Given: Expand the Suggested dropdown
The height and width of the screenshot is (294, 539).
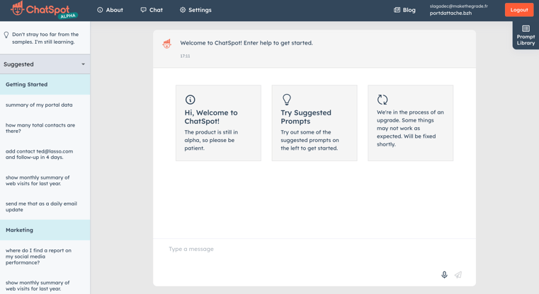Looking at the screenshot, I should [x=45, y=64].
